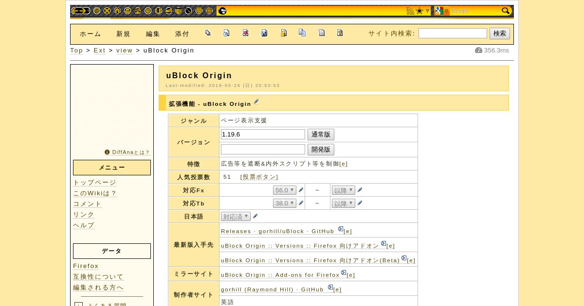
Task: Click the 検索 site search button
Action: [500, 34]
